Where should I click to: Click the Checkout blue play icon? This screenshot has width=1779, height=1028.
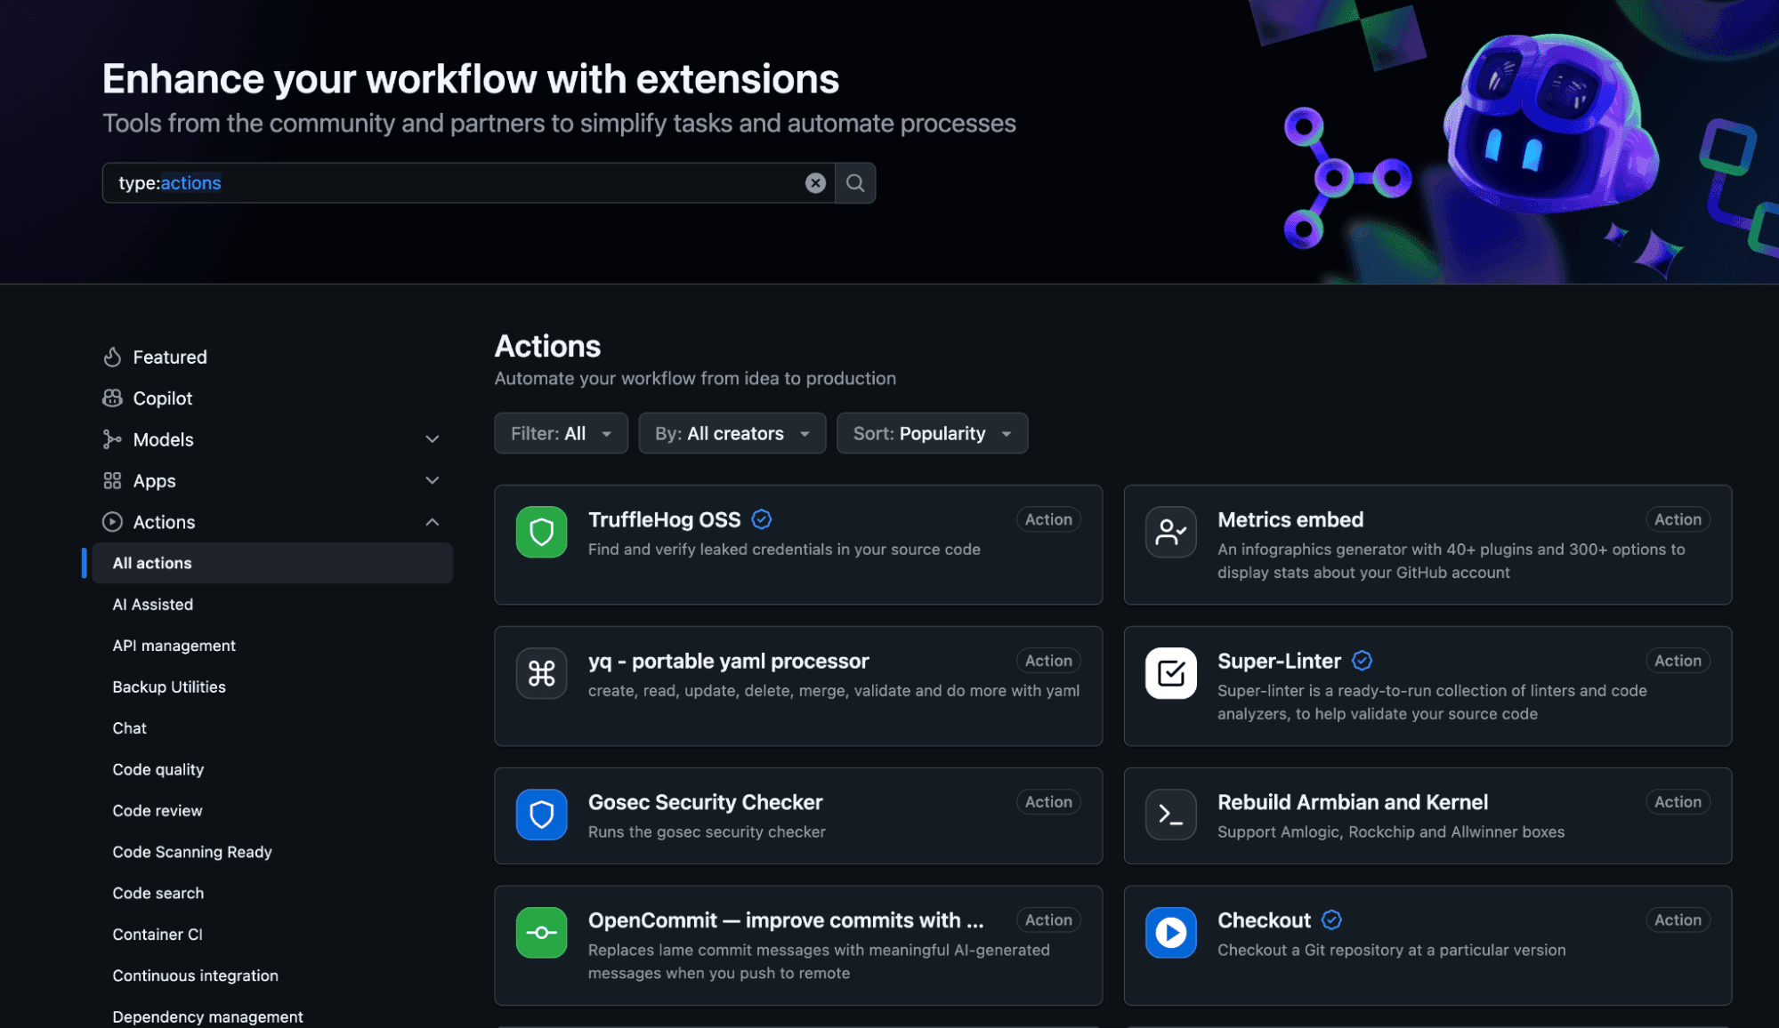click(x=1171, y=933)
